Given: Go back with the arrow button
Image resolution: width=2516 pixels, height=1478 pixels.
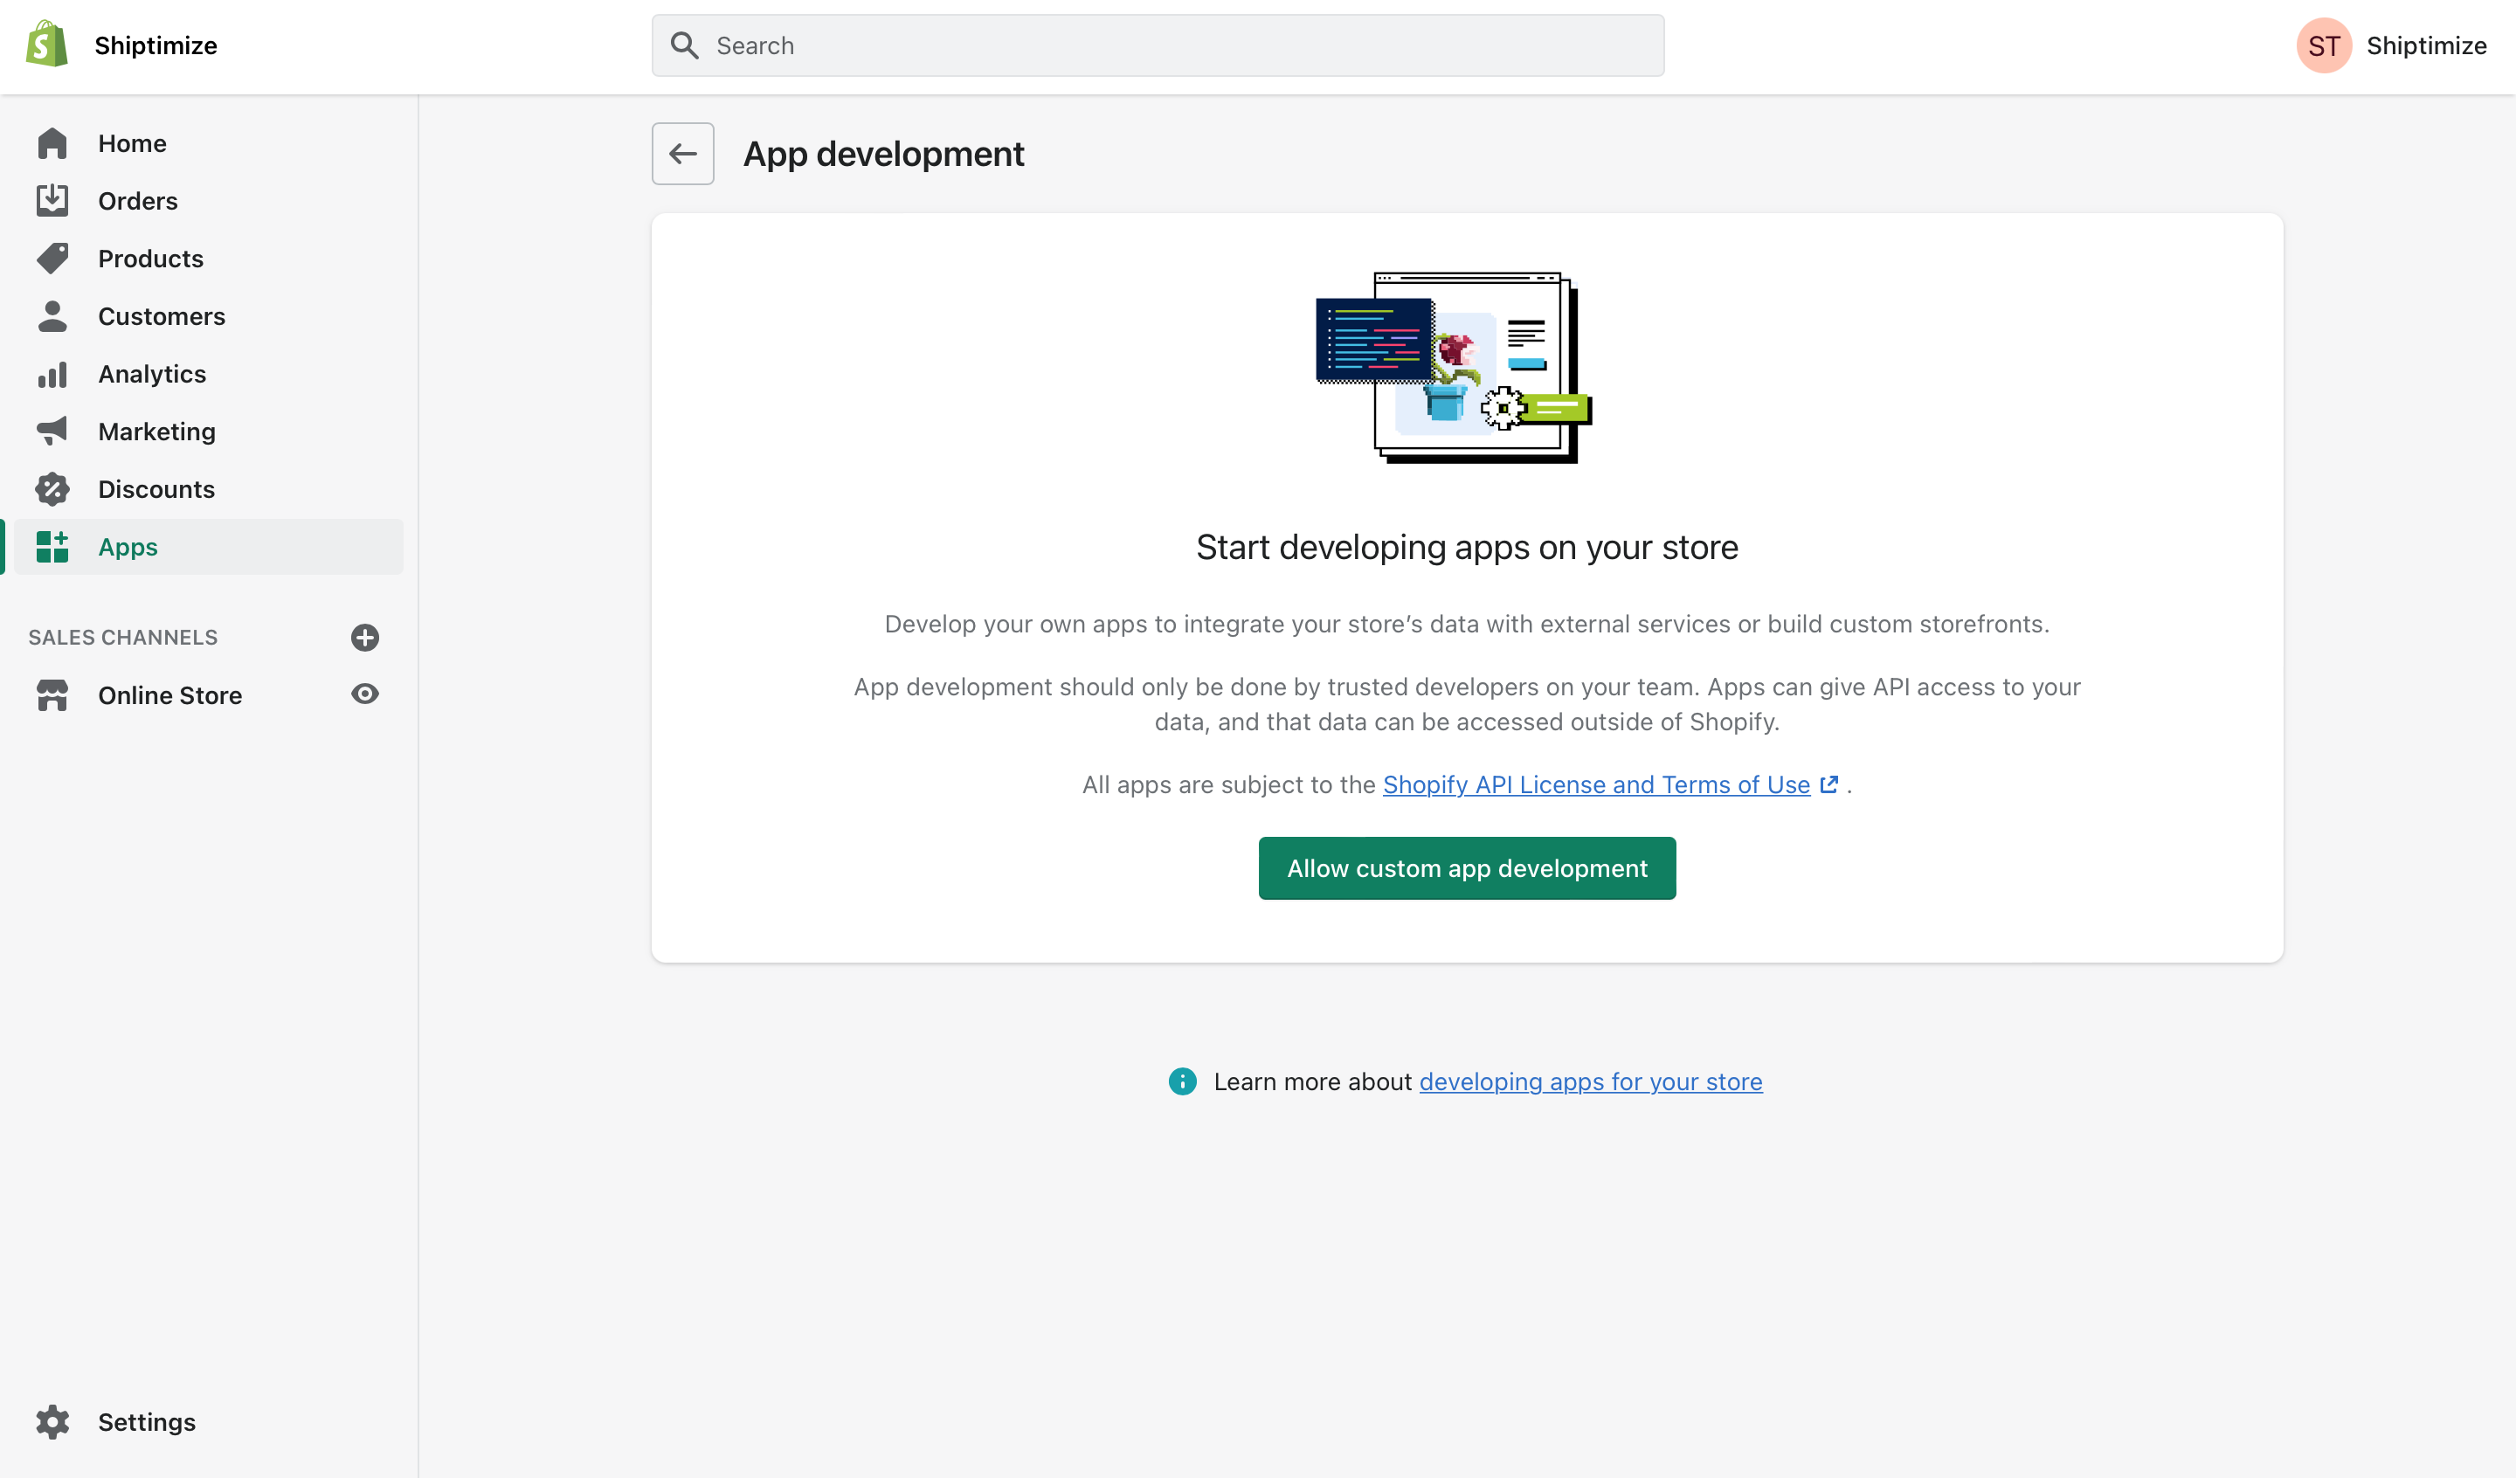Looking at the screenshot, I should 683,154.
